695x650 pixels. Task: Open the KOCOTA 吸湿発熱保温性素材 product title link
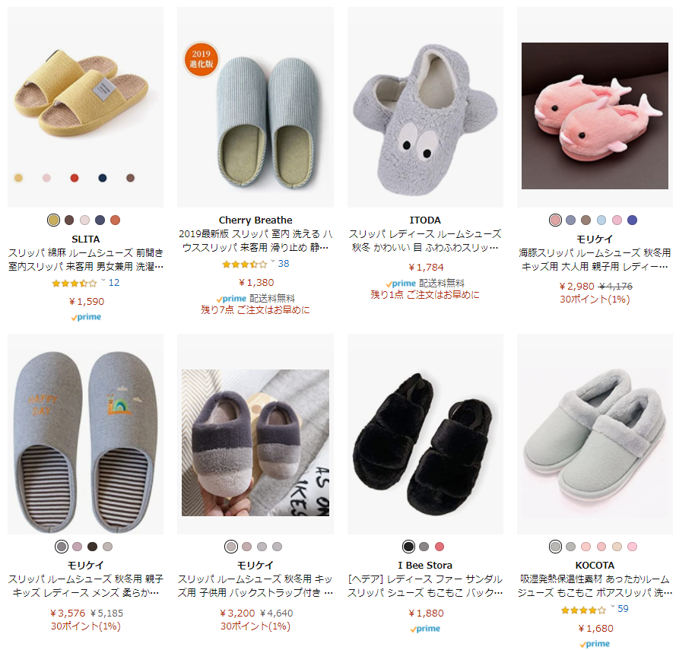(595, 585)
